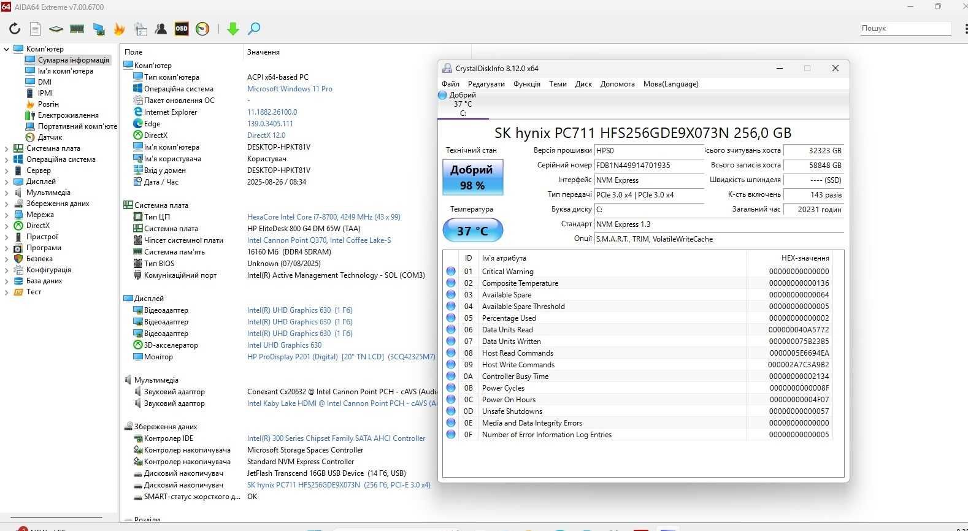Screen dimensions: 968x531
Task: Click status icon for Unsafe Shutdowns attribute
Action: tap(451, 411)
